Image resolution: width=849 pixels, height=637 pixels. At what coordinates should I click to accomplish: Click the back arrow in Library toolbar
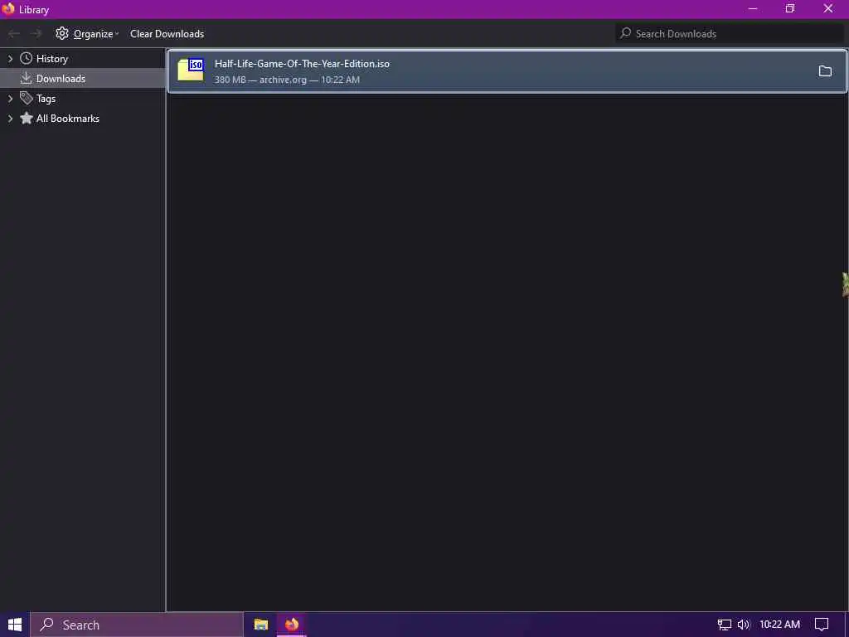[14, 33]
